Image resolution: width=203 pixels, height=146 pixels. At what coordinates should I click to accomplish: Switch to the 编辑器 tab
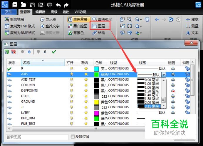[x=40, y=12]
